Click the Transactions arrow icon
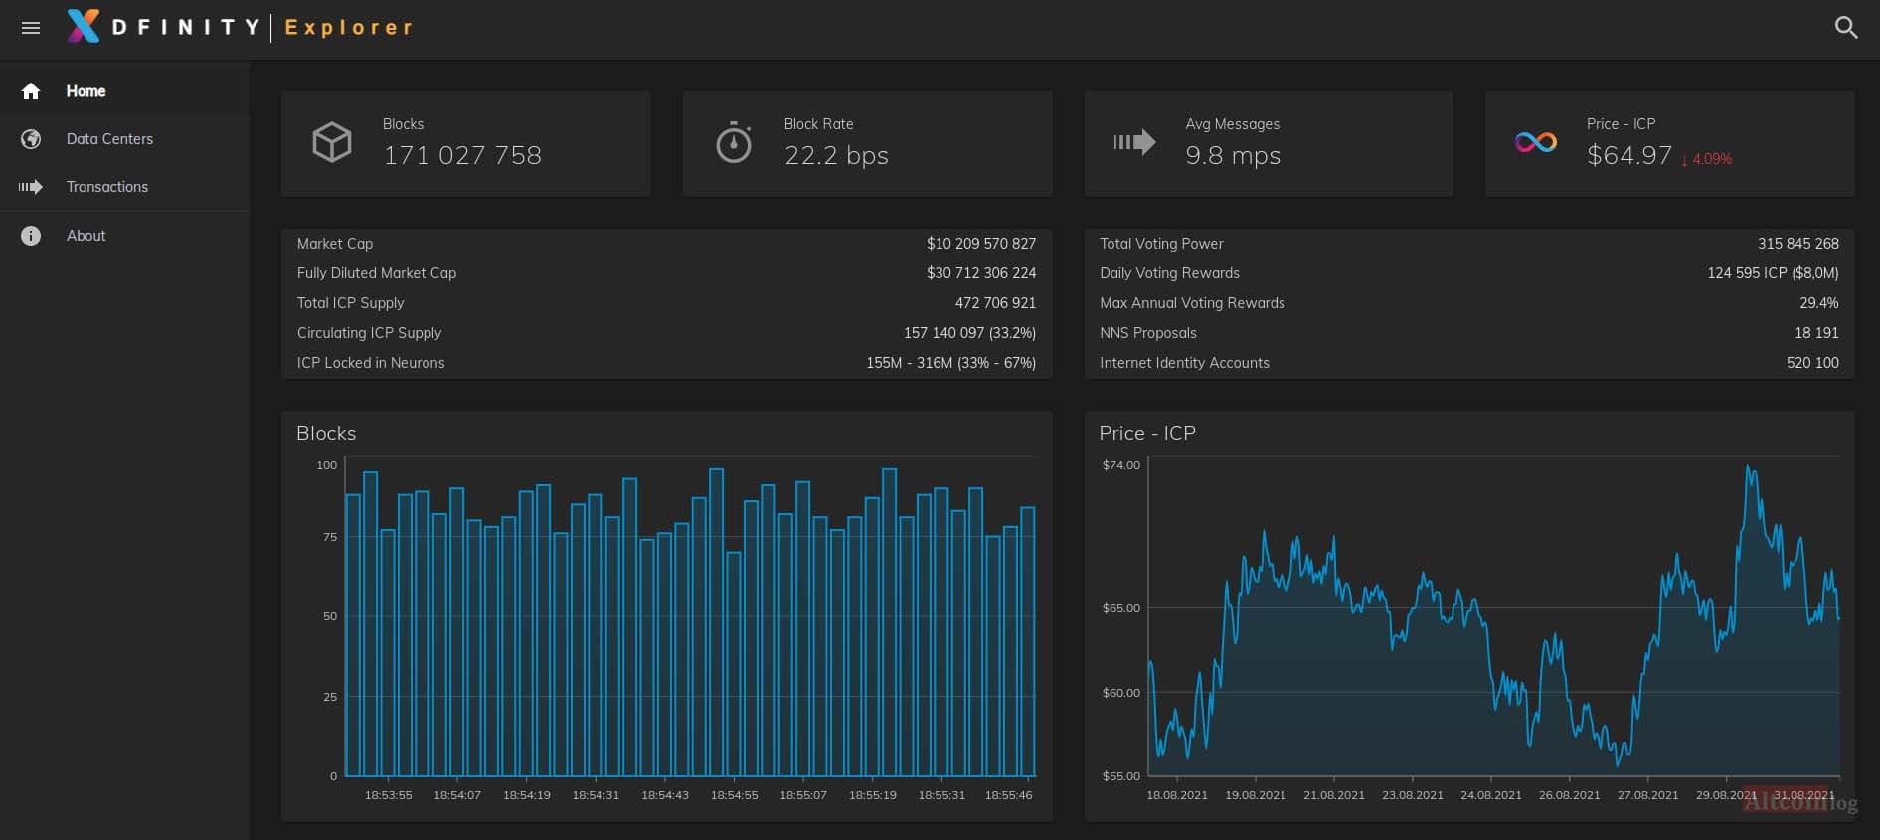 [x=31, y=187]
